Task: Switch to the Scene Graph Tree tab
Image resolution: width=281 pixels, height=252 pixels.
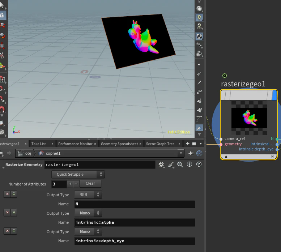Action: 160,144
